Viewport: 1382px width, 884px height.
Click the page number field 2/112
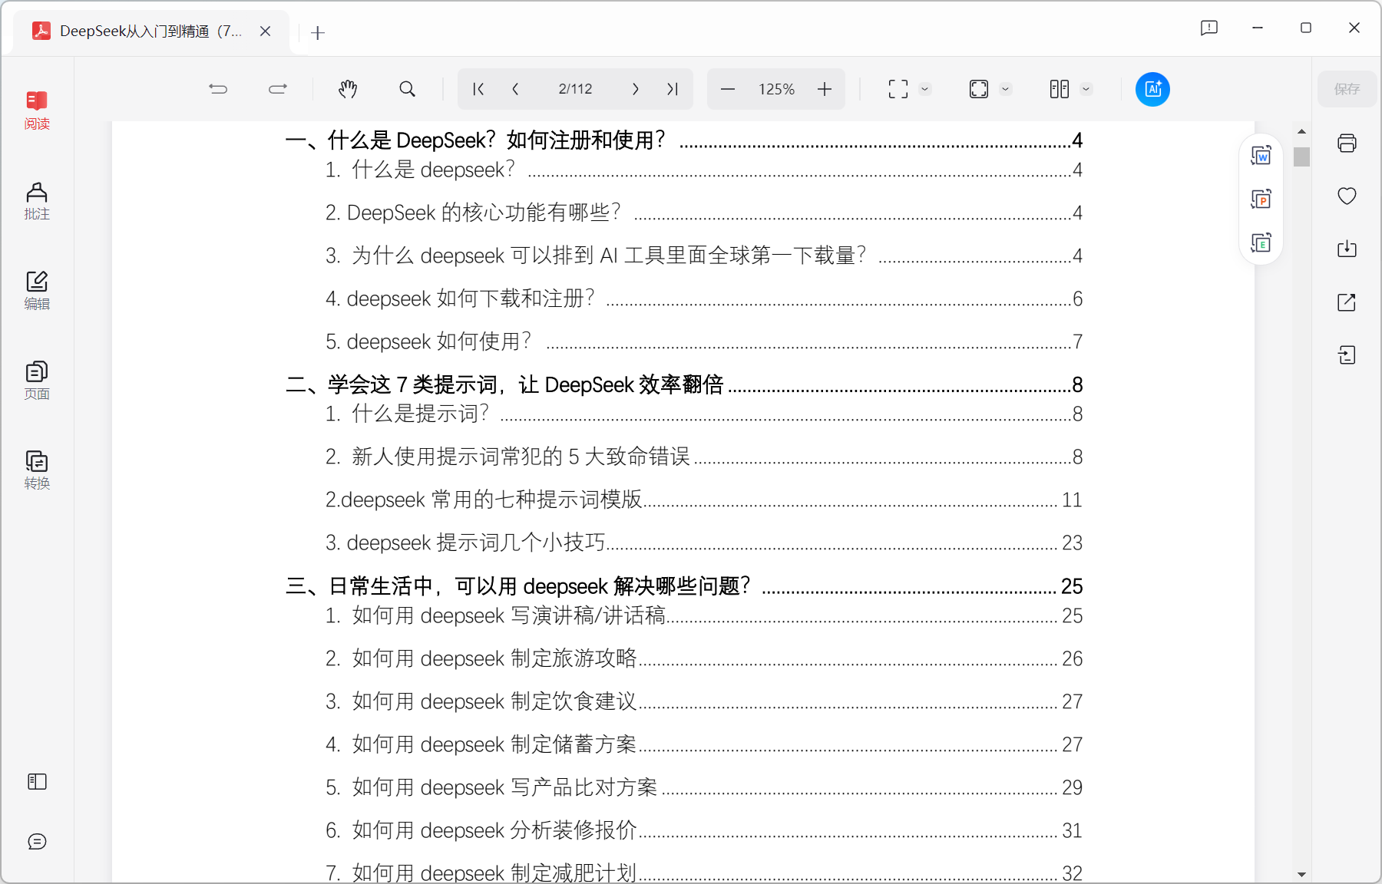pos(576,89)
